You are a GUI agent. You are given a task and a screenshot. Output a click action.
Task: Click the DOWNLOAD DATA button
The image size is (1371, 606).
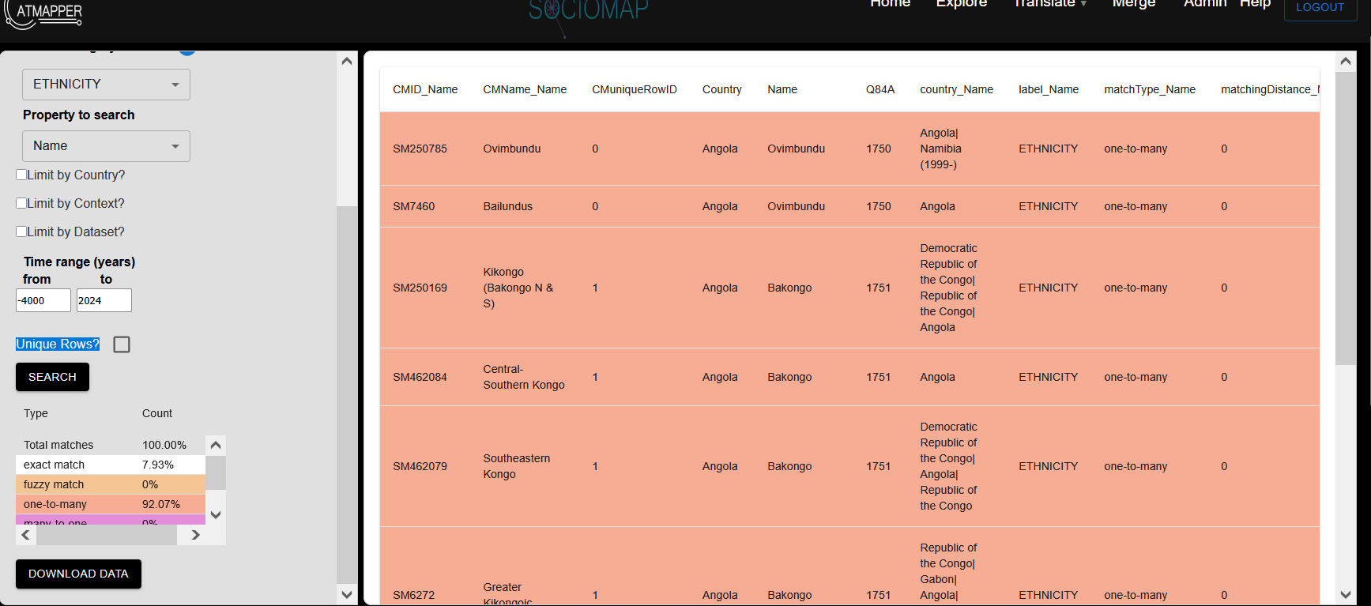pos(78,574)
